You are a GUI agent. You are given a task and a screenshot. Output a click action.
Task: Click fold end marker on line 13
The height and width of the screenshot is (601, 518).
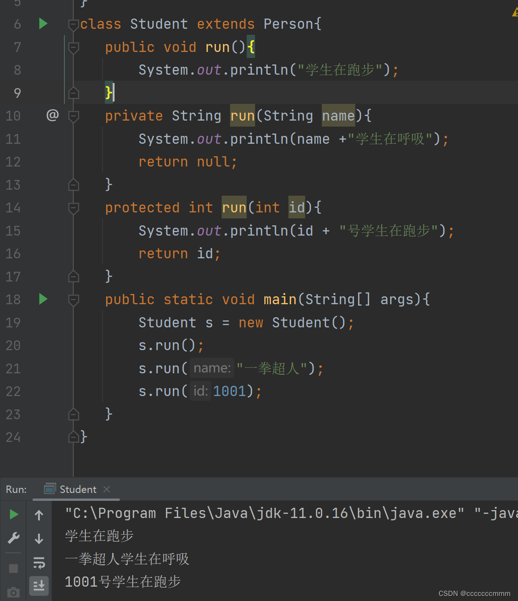pyautogui.click(x=73, y=185)
